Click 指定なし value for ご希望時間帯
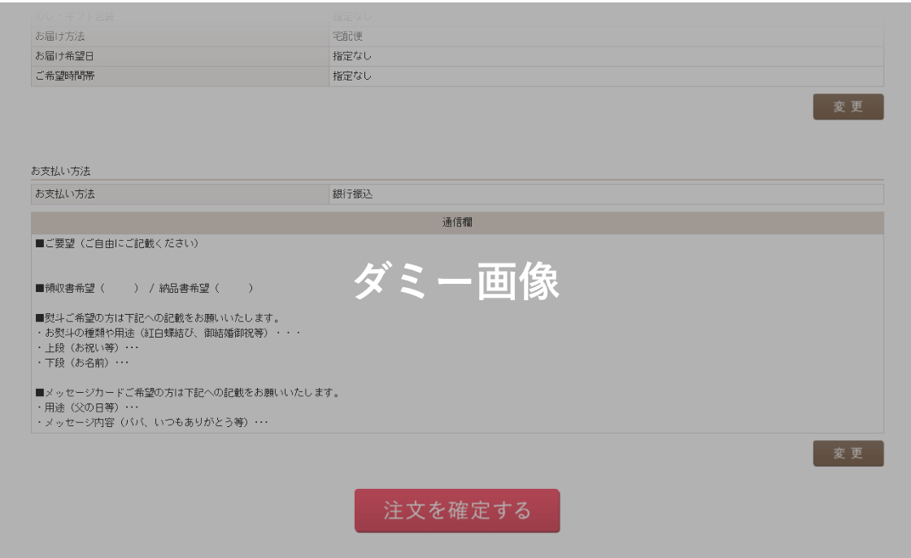 pos(351,76)
